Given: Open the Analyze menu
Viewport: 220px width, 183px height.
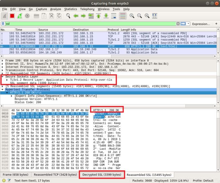Looking at the screenshot, I should pyautogui.click(x=56, y=9).
